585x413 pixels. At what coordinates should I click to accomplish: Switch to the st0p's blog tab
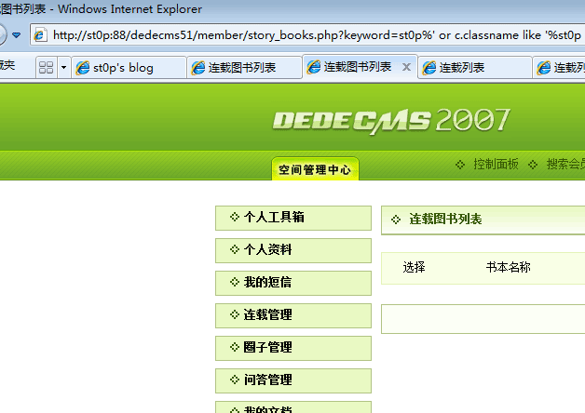pos(129,67)
